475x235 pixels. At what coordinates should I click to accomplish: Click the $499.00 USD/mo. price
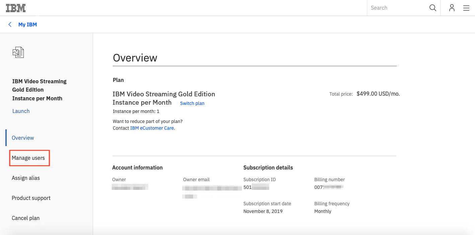[378, 94]
